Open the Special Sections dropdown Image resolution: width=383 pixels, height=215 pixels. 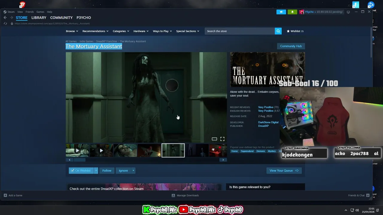pyautogui.click(x=188, y=31)
